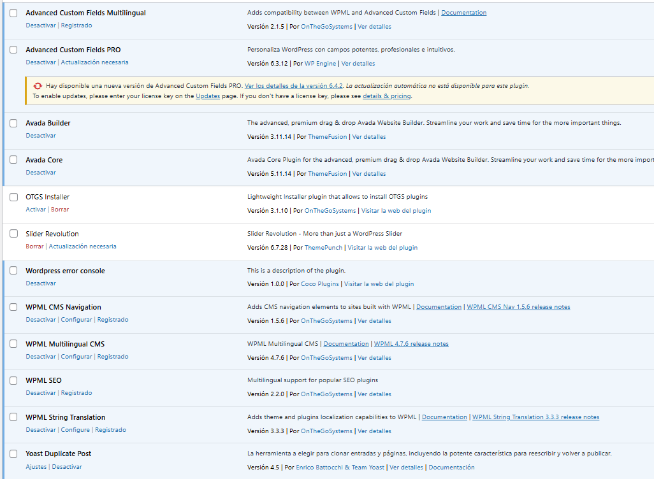The width and height of the screenshot is (654, 479).
Task: Mark the Wordpress error console checkbox
Action: click(14, 271)
